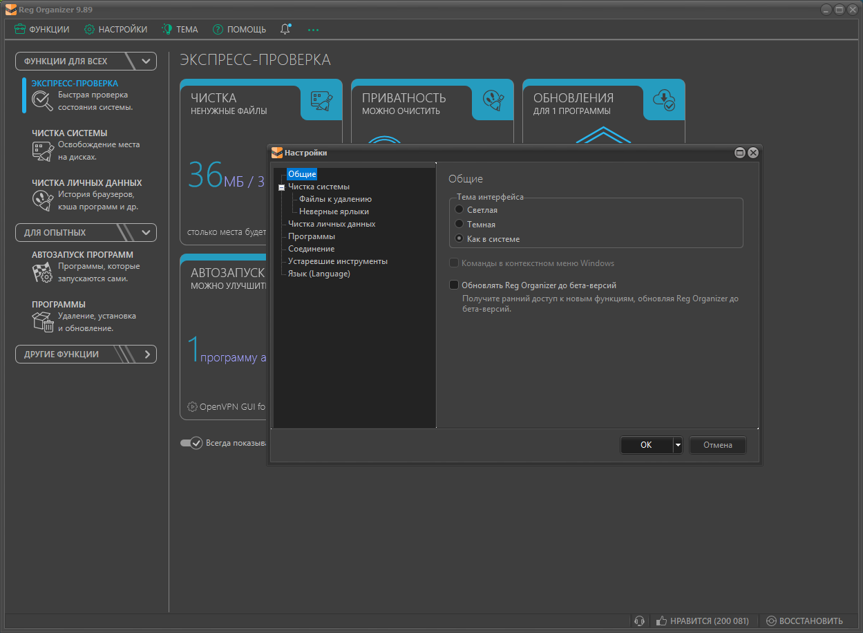The height and width of the screenshot is (633, 863).
Task: Click the Autorun Programs flag icon
Action: tap(43, 273)
